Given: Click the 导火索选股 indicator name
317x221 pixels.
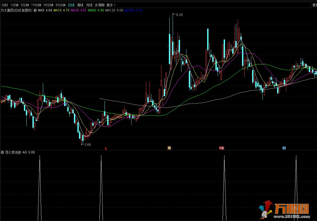Looking at the screenshot, I should pyautogui.click(x=13, y=152).
